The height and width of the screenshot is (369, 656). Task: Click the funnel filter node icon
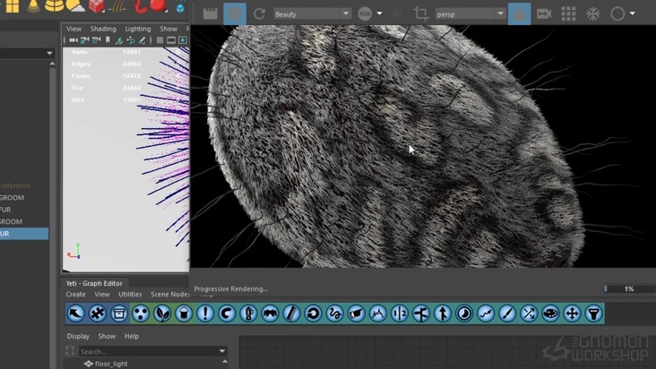(x=593, y=313)
